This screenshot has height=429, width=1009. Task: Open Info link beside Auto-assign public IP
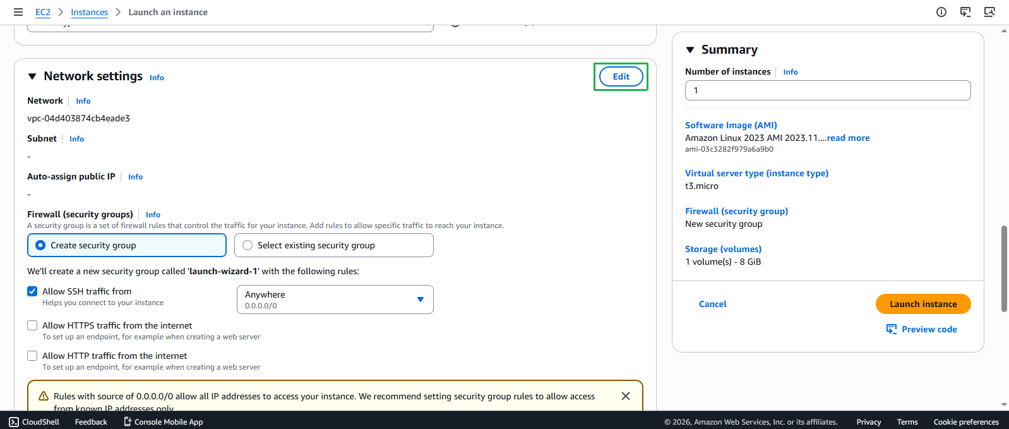coord(136,177)
